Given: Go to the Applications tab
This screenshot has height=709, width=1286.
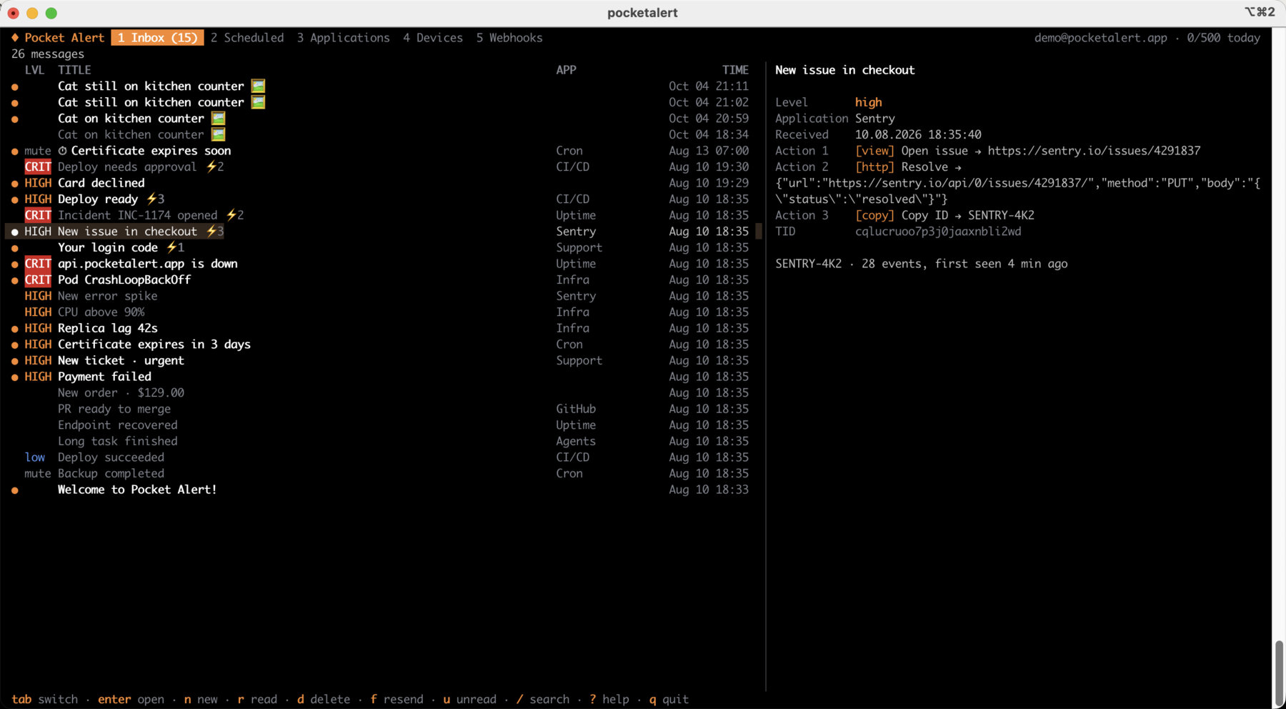Looking at the screenshot, I should click(344, 38).
